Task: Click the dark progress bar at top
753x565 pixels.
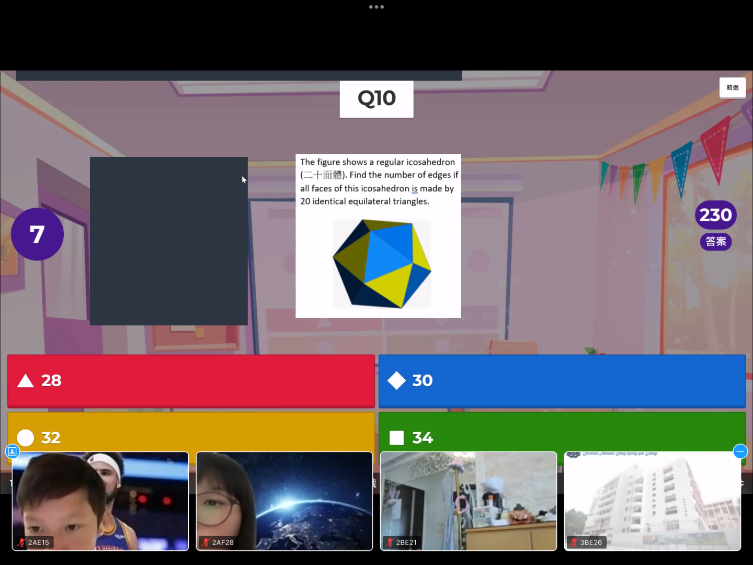Action: tap(238, 76)
